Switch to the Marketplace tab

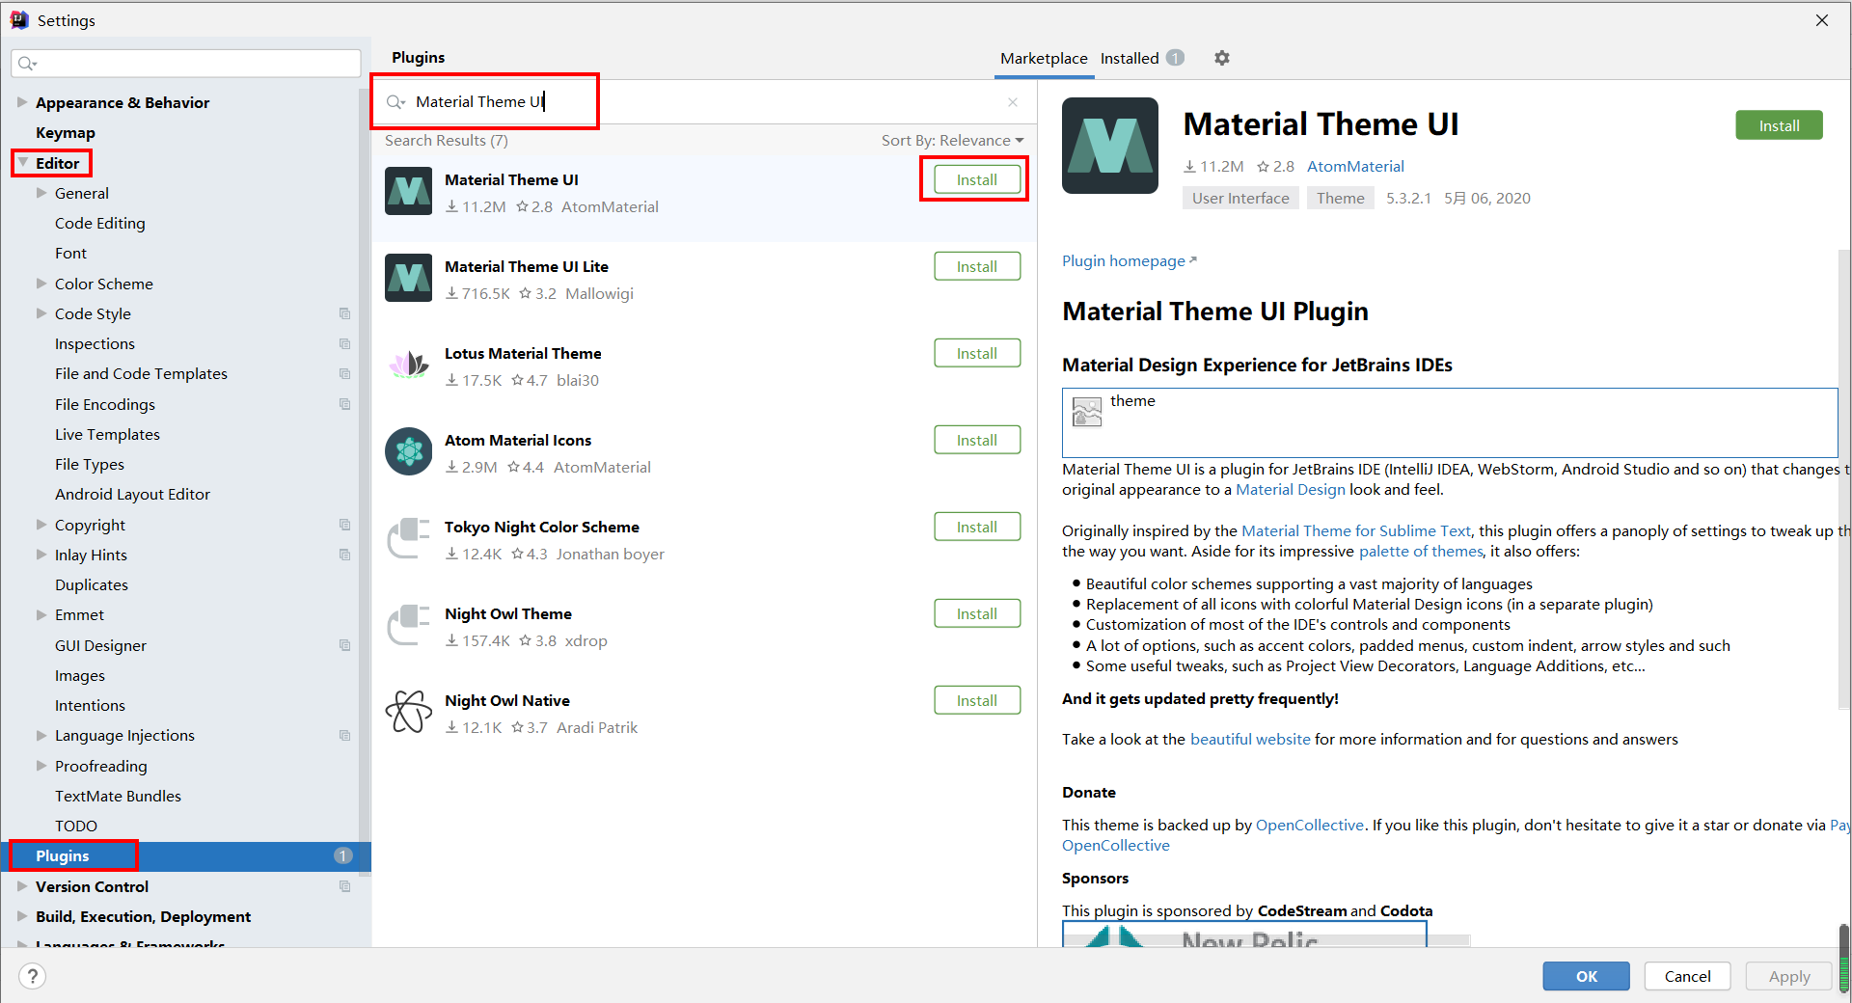[x=1044, y=58]
